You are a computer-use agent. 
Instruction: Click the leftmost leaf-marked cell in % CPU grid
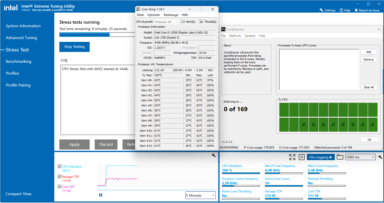[304, 125]
